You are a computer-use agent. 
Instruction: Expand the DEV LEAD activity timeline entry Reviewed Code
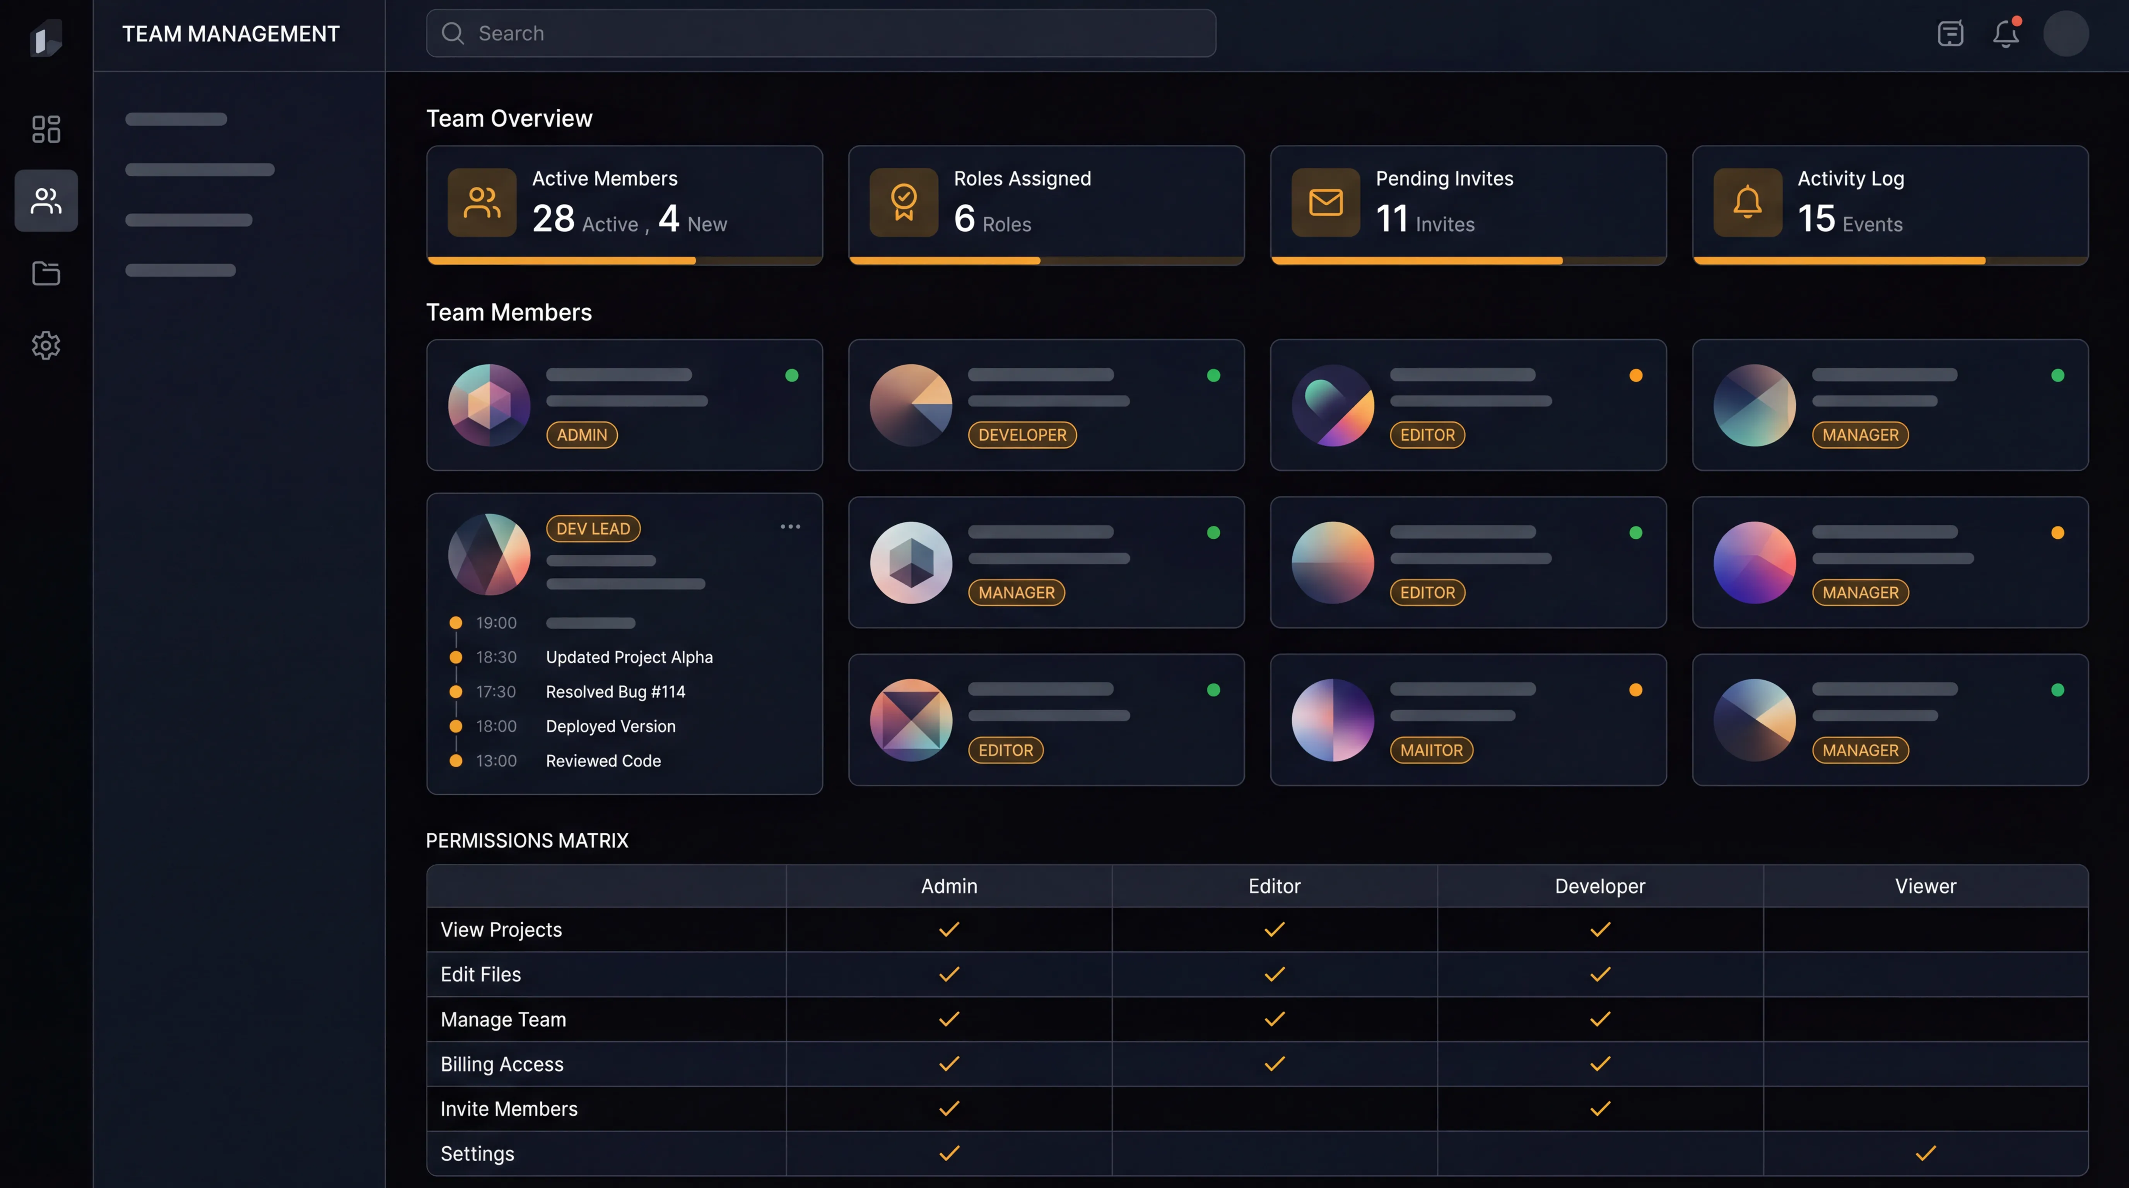pos(603,761)
